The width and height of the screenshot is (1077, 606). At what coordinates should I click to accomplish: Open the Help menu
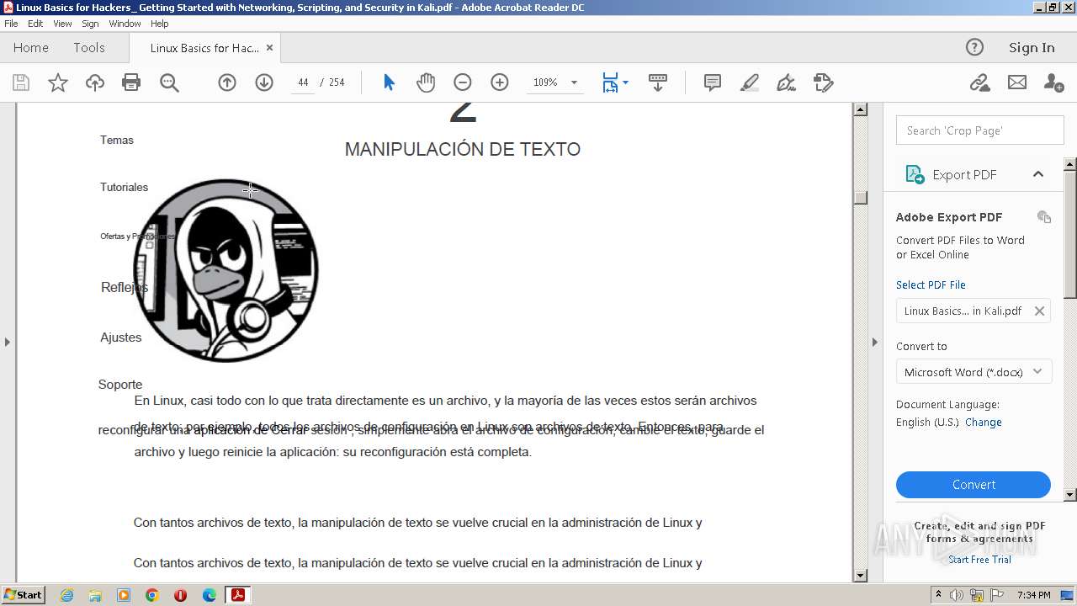(159, 24)
